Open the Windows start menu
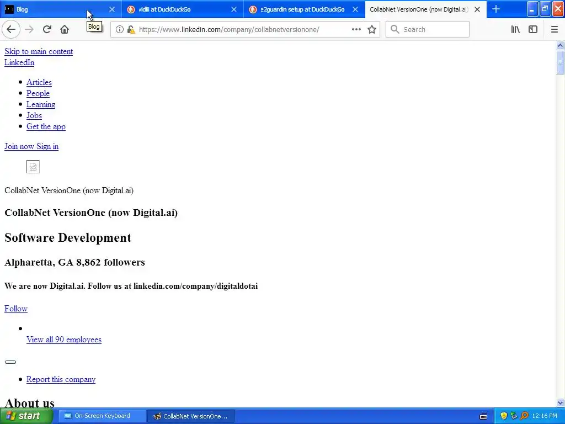Screen dimensions: 565x424 point(26,416)
